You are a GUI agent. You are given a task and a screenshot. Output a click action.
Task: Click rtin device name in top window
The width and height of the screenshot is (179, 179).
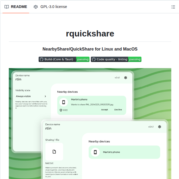click(18, 79)
